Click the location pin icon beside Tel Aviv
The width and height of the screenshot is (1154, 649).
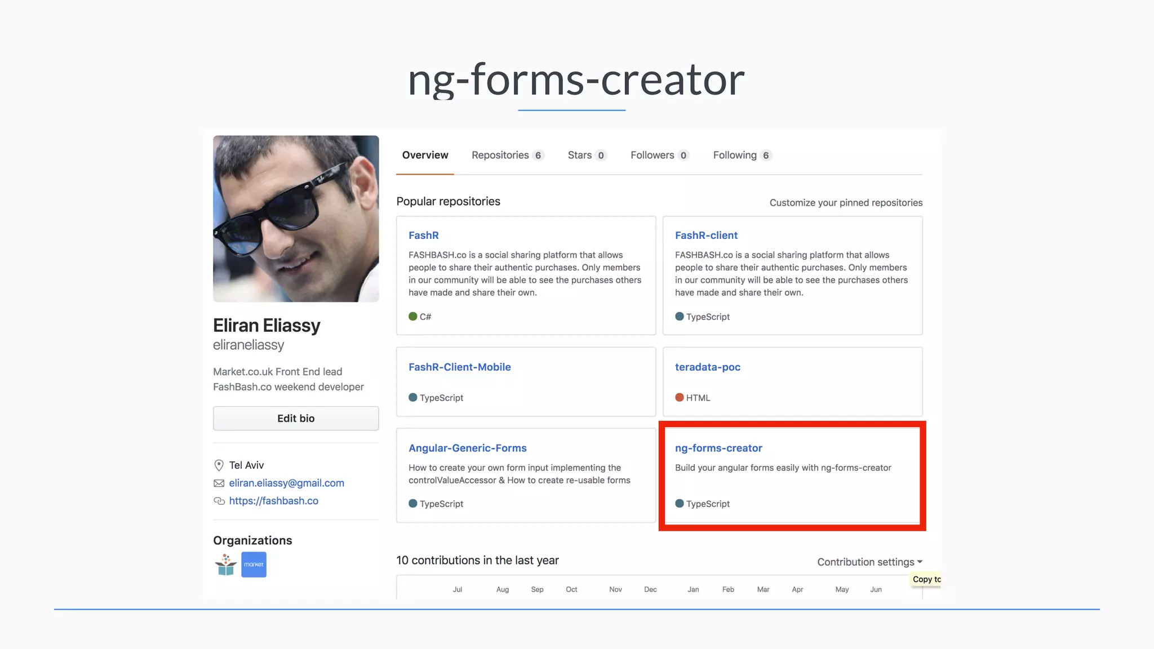click(x=219, y=465)
